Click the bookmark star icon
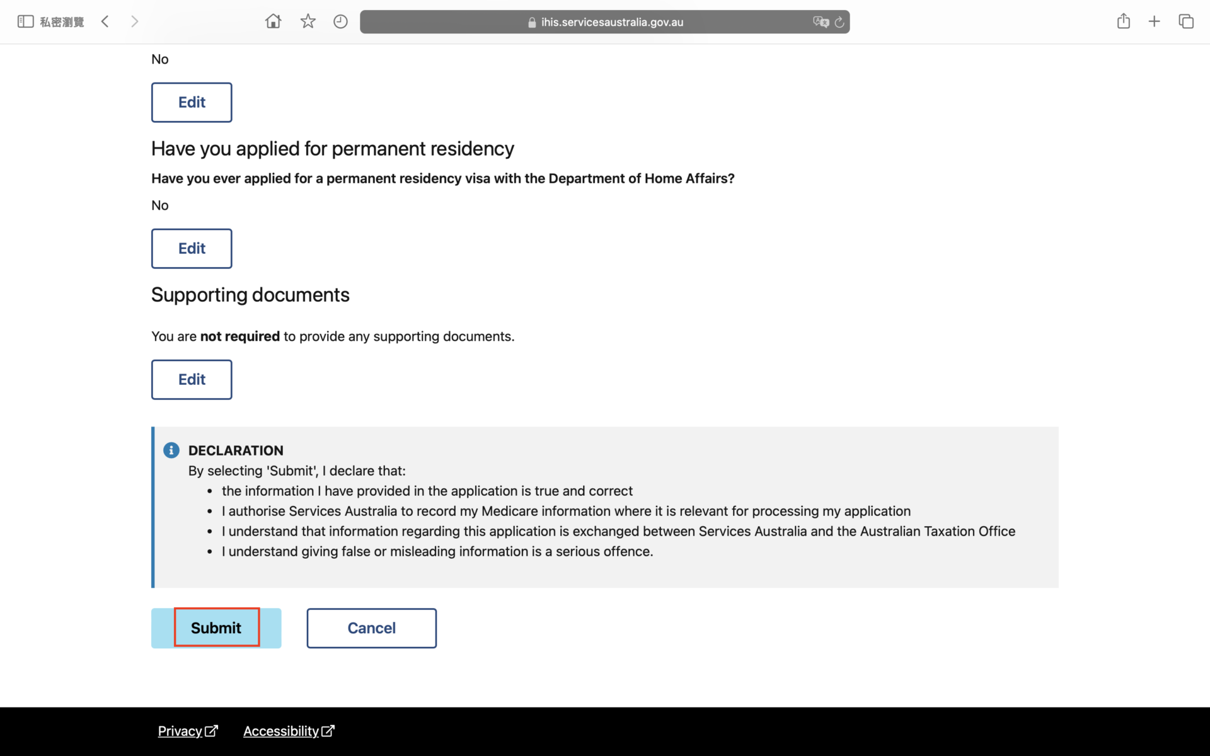 (x=308, y=22)
